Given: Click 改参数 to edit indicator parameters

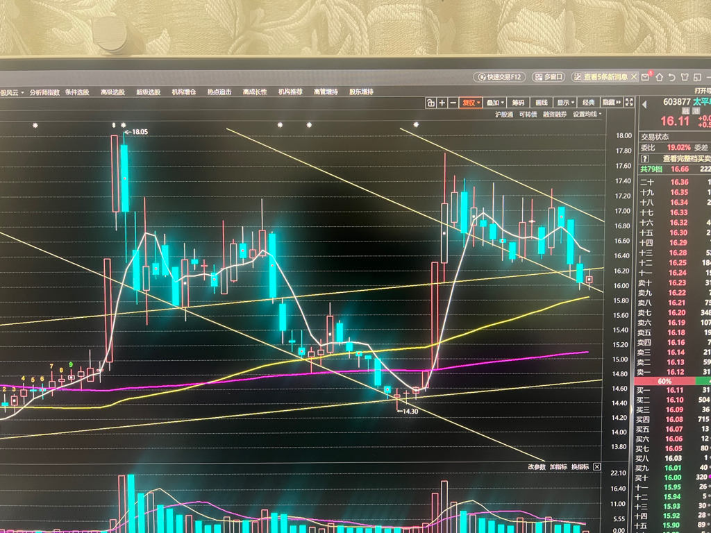Looking at the screenshot, I should pos(537,467).
